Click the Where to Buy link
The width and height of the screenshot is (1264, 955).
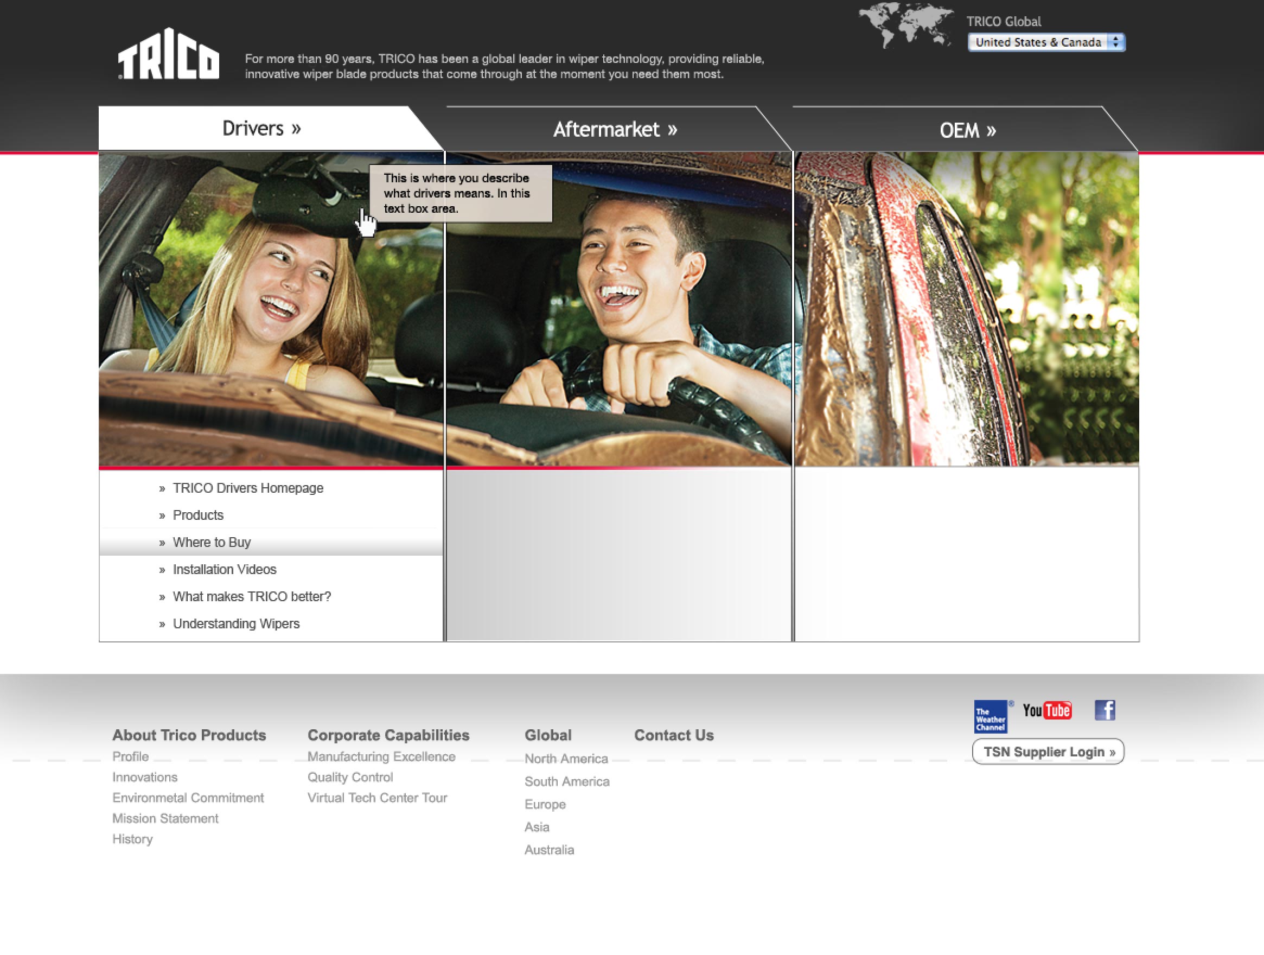[212, 543]
